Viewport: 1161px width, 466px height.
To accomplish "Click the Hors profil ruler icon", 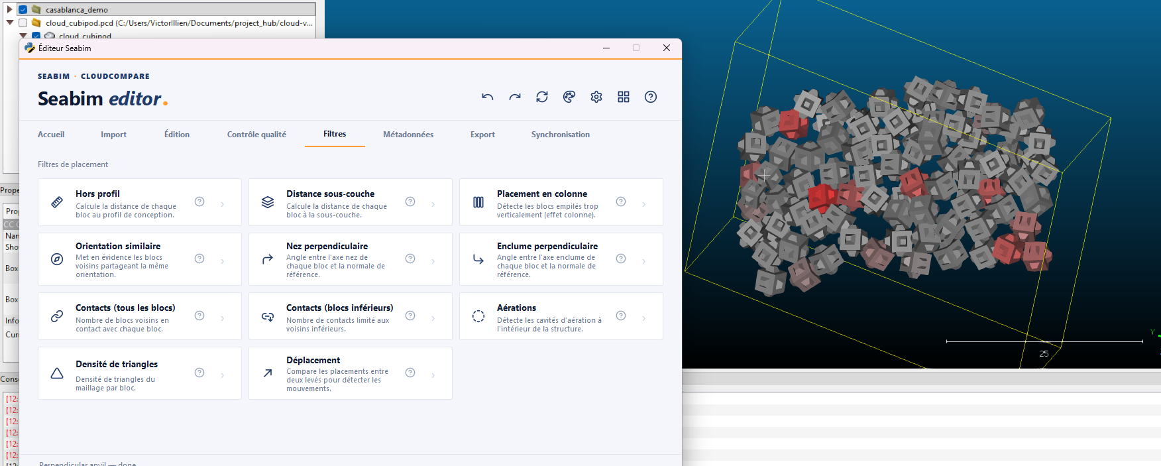I will click(x=57, y=202).
